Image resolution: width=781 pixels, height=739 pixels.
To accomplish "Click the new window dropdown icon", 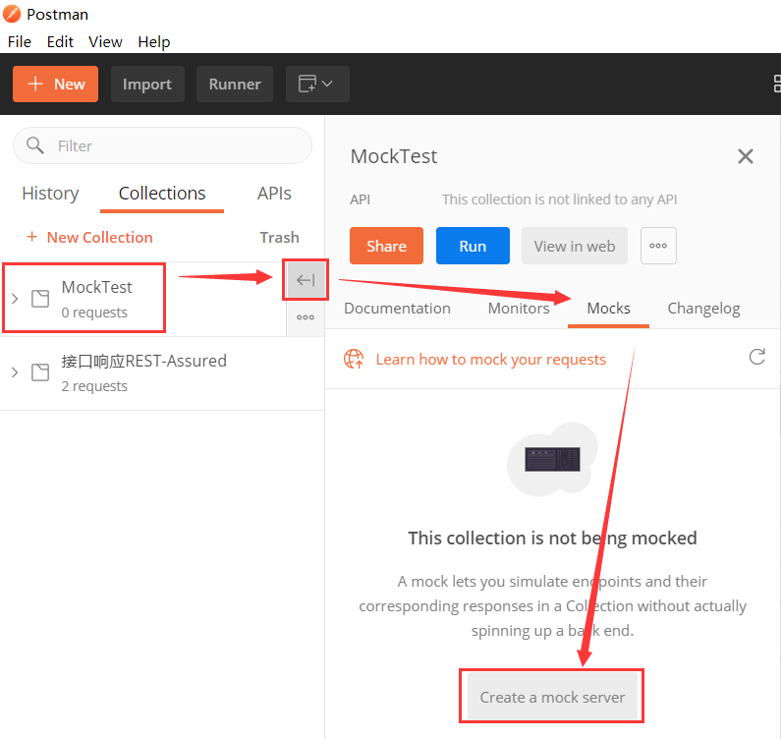I will 316,84.
